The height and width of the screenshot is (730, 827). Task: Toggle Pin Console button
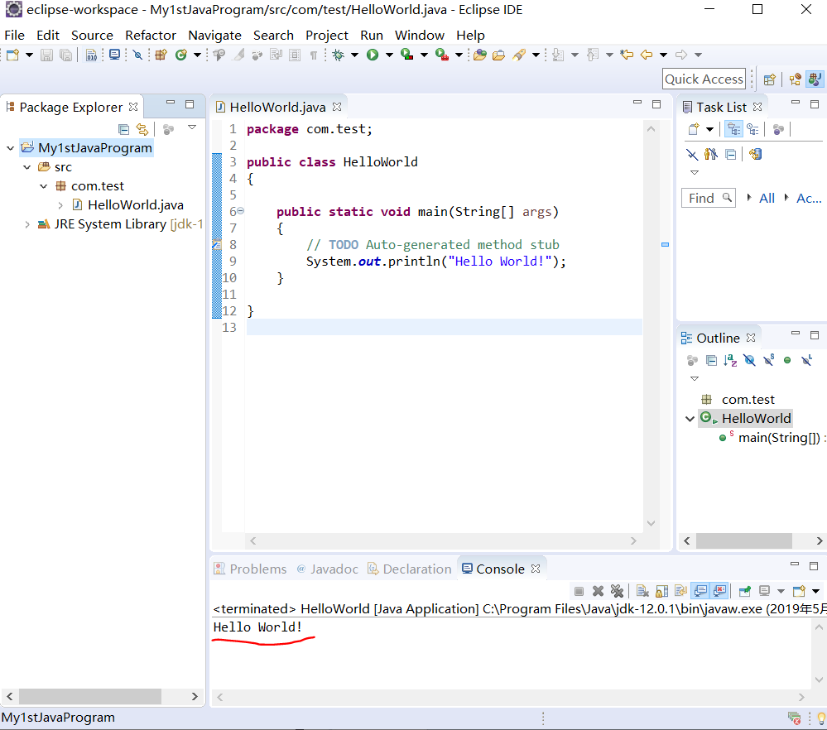745,591
